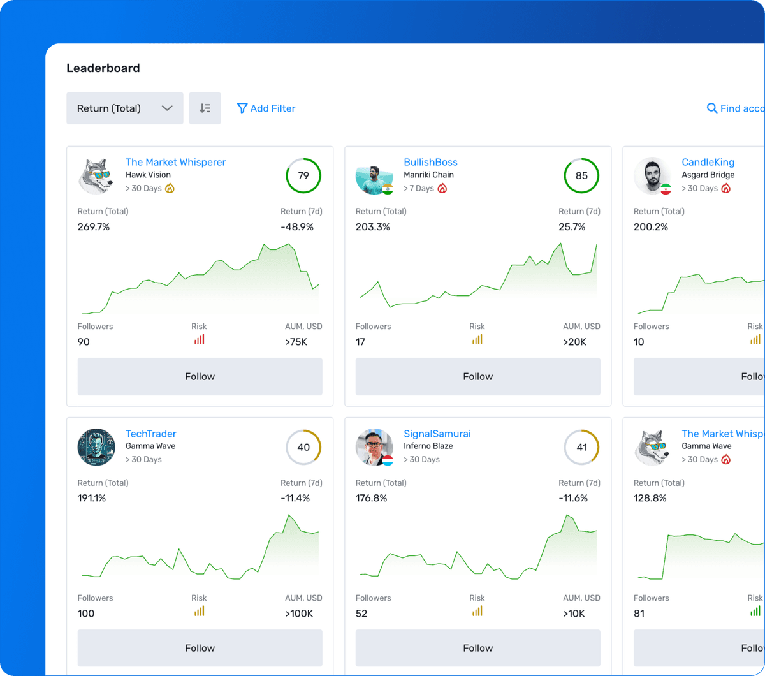Select the Leaderboard heading
Screen dimensions: 765x676
point(103,68)
